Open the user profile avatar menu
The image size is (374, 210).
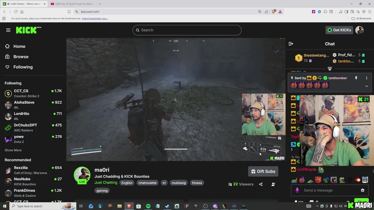coord(360,30)
